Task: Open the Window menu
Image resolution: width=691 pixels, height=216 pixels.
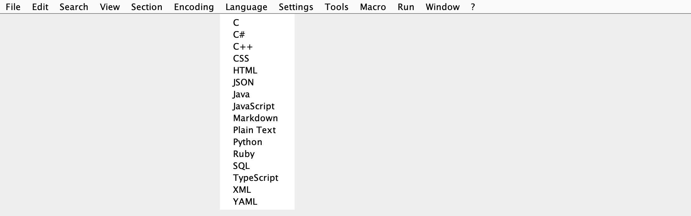Action: pyautogui.click(x=443, y=7)
